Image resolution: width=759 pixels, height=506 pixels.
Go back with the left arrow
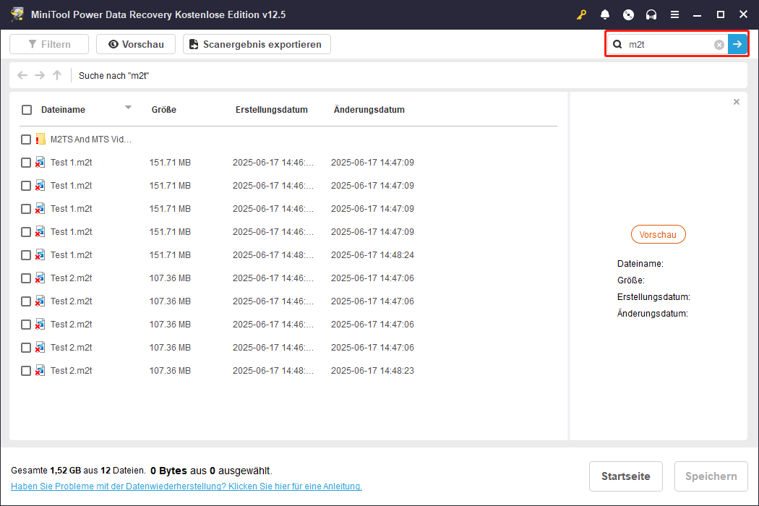click(x=22, y=75)
